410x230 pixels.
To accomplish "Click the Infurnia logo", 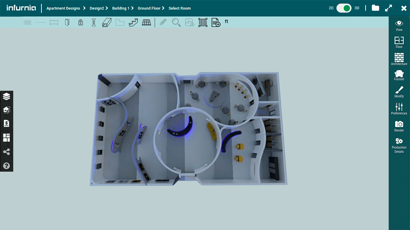I will coord(21,8).
